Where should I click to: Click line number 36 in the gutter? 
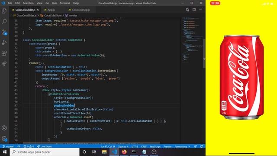[x=16, y=63]
